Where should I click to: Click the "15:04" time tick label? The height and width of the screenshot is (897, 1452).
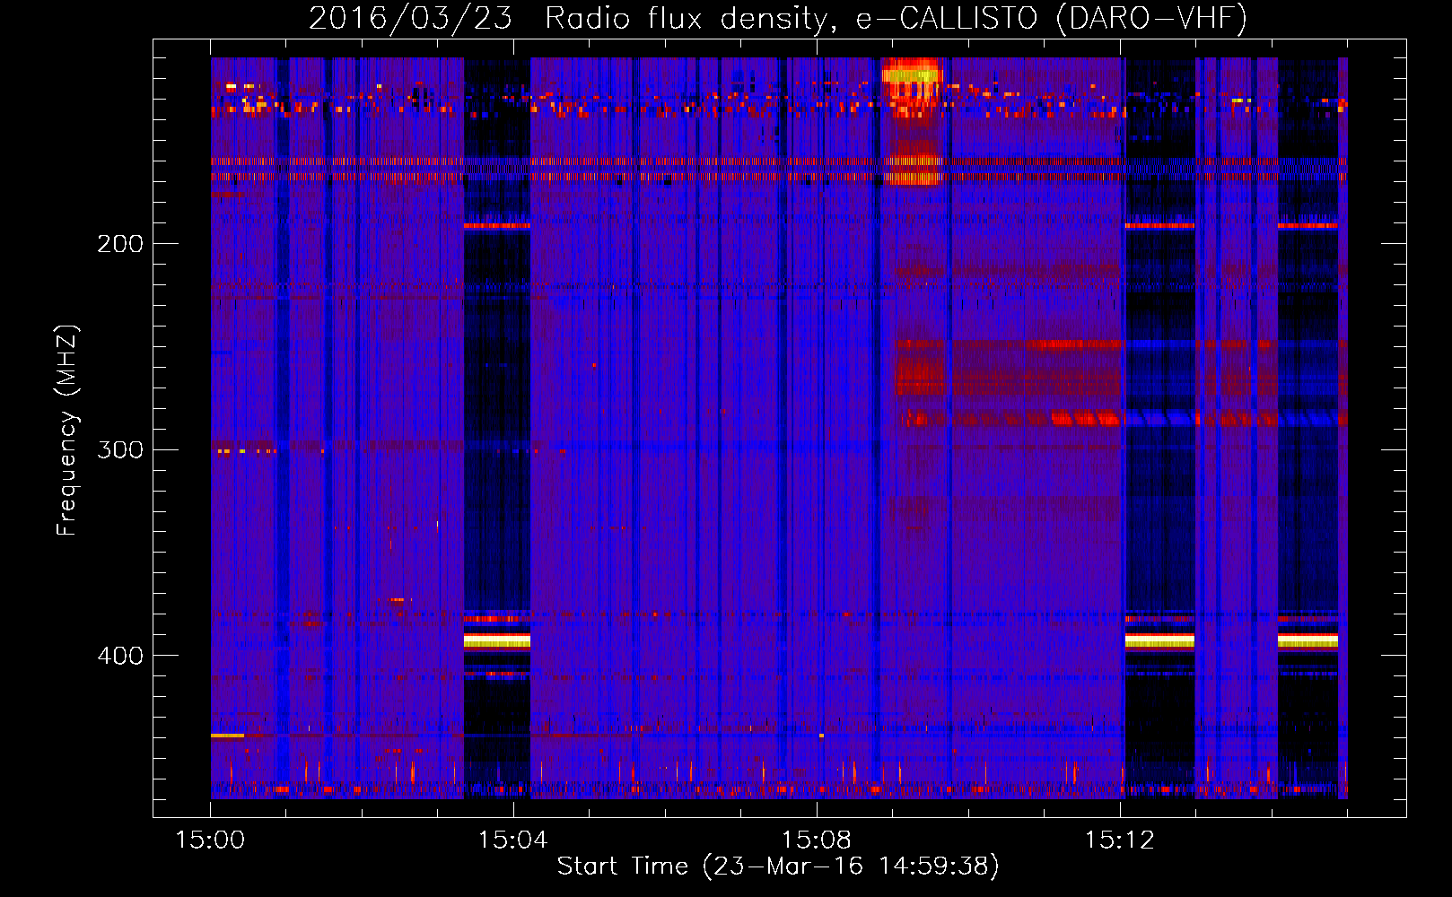point(512,840)
